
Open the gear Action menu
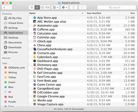click(64, 8)
